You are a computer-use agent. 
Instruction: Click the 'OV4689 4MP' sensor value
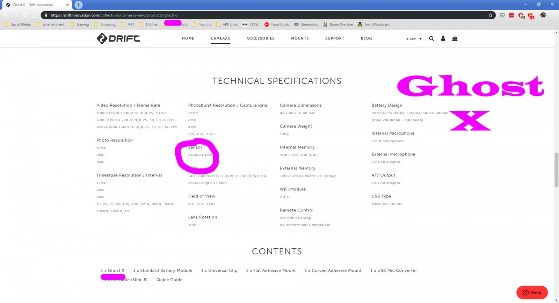200,155
